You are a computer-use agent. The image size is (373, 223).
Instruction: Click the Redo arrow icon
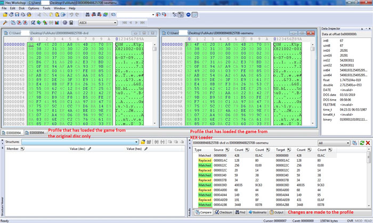click(77, 15)
